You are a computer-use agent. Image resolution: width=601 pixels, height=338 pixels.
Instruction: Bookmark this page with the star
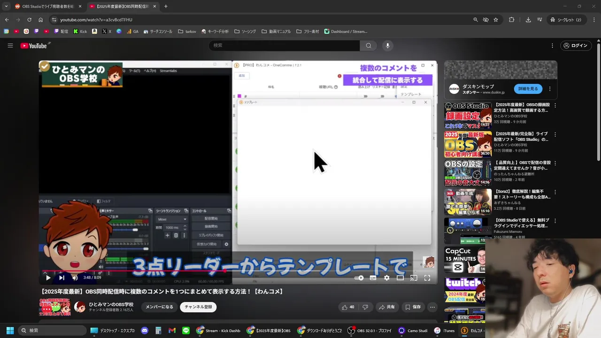coord(496,20)
